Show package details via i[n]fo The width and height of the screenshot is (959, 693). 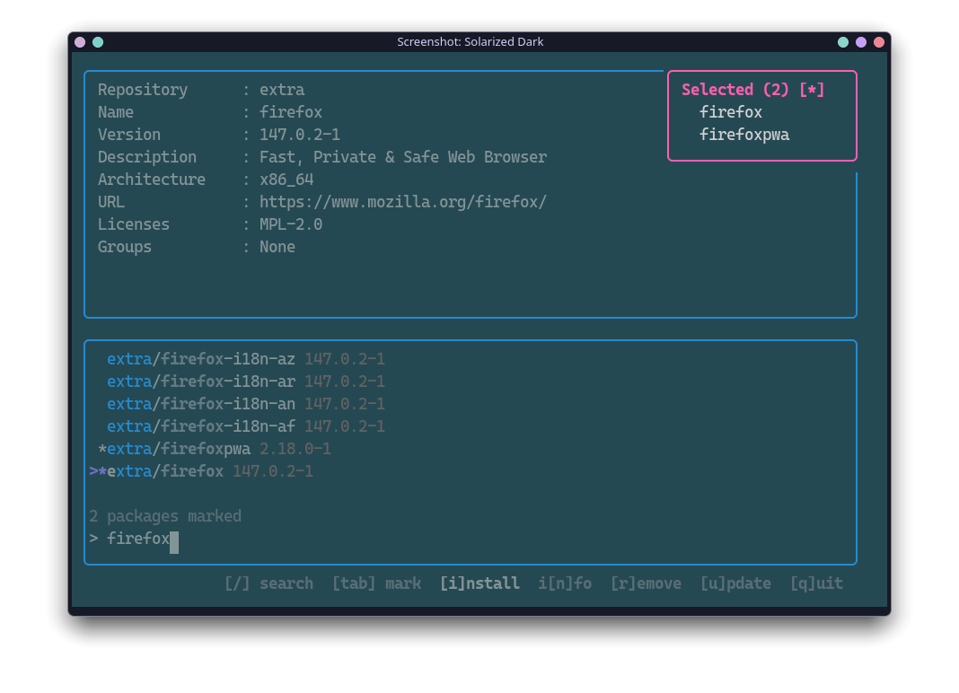(565, 583)
